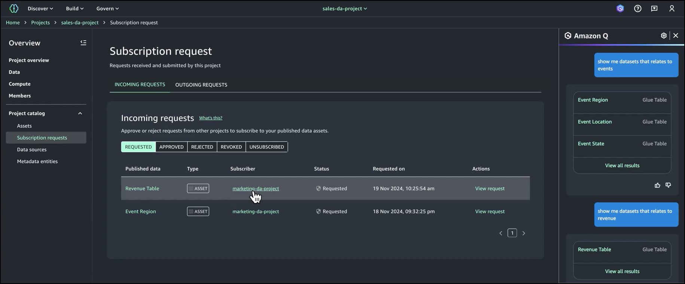The height and width of the screenshot is (284, 685).
Task: Open Data sources under Project catalog
Action: [32, 149]
